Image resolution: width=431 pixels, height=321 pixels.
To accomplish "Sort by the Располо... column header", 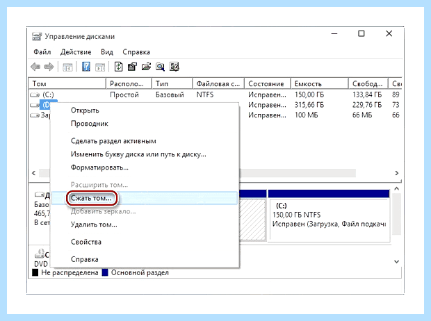I will [x=129, y=83].
